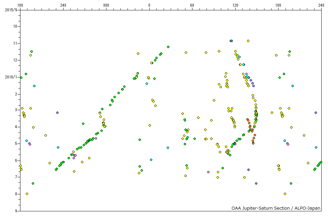This screenshot has height=217, width=328.
Task: Click the isolated yellow point near longitude 68 below row 3
Action: point(198,118)
